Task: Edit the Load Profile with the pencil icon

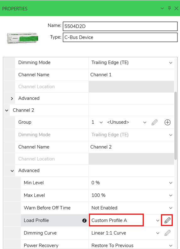Action: coord(167,220)
